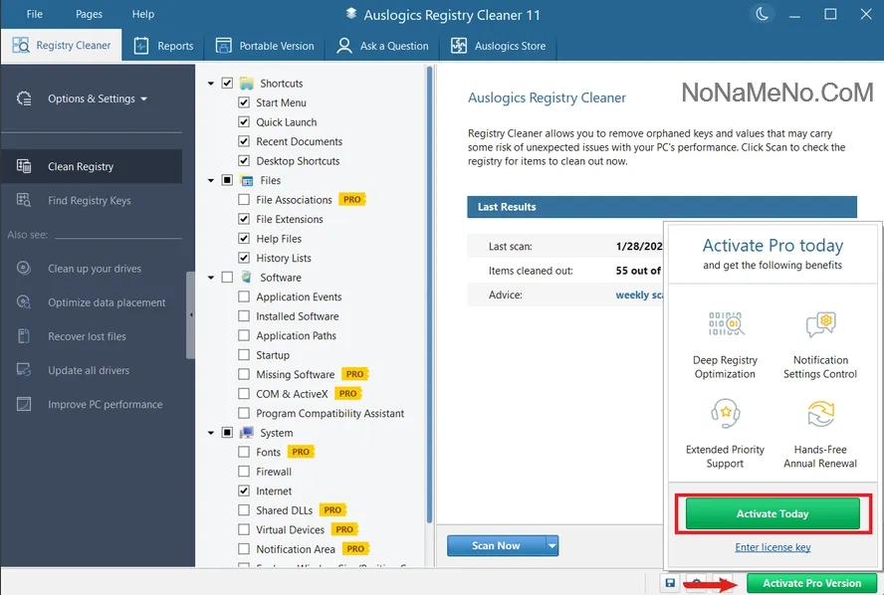Open the Scan Now dropdown arrow
Image resolution: width=884 pixels, height=595 pixels.
pos(552,545)
